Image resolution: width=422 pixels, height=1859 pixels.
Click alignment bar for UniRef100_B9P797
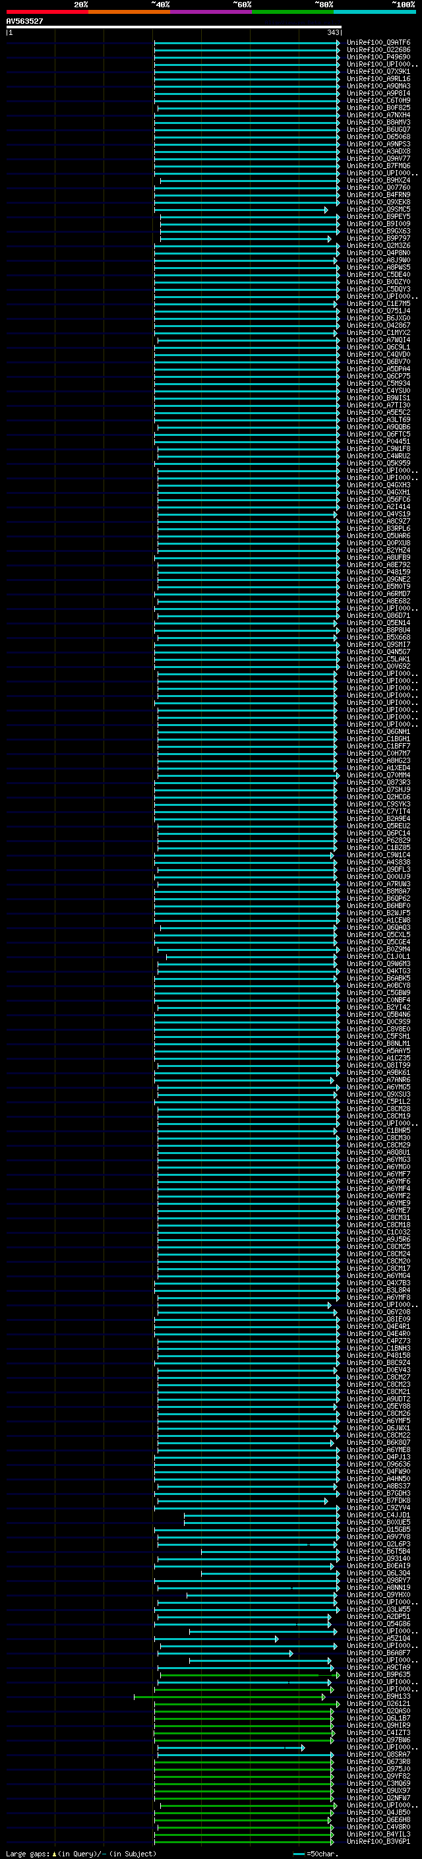point(246,239)
